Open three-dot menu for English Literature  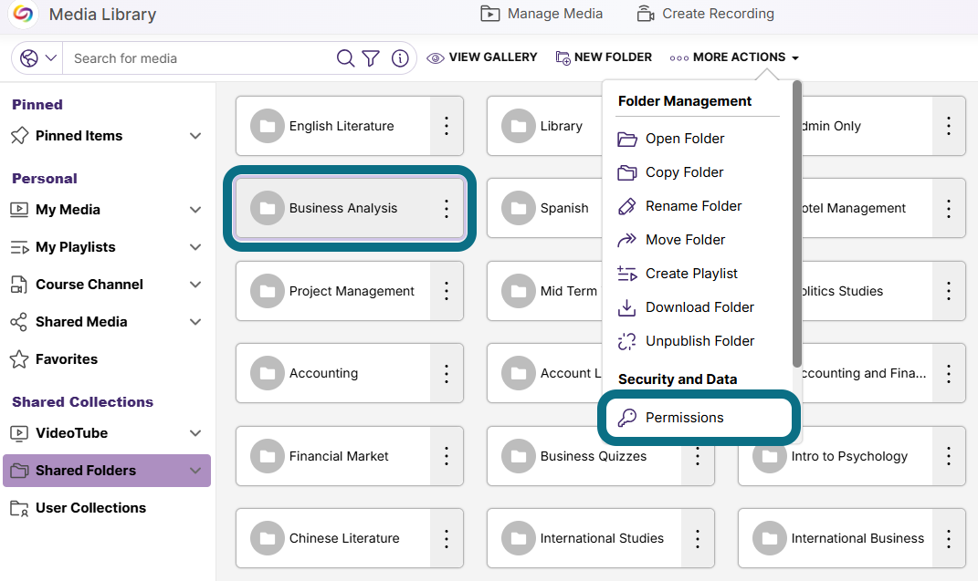(447, 126)
